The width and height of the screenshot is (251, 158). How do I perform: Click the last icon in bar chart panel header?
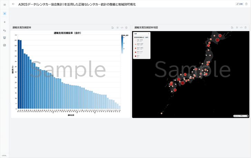126,28
